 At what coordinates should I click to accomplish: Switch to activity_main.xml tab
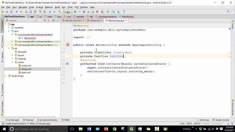(73, 21)
